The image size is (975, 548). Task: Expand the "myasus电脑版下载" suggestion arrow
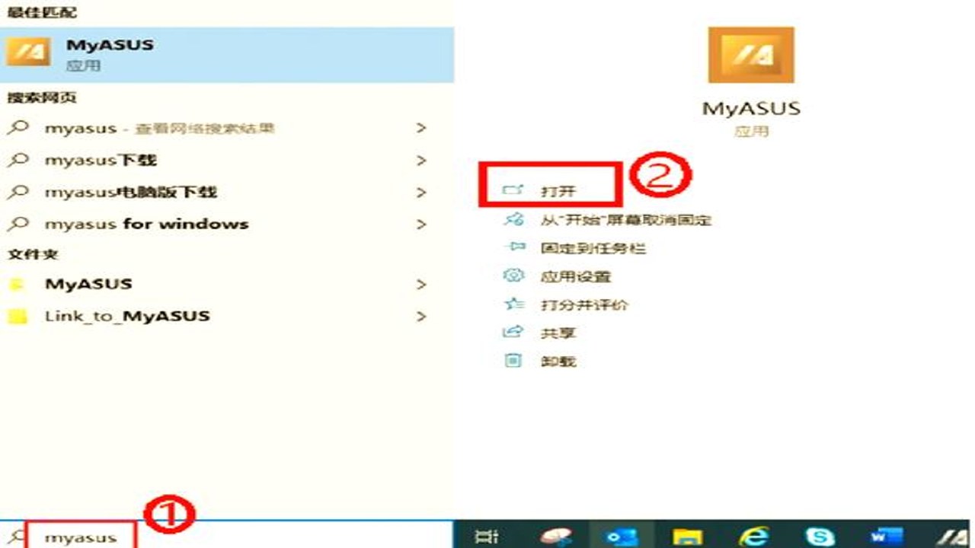pyautogui.click(x=421, y=193)
